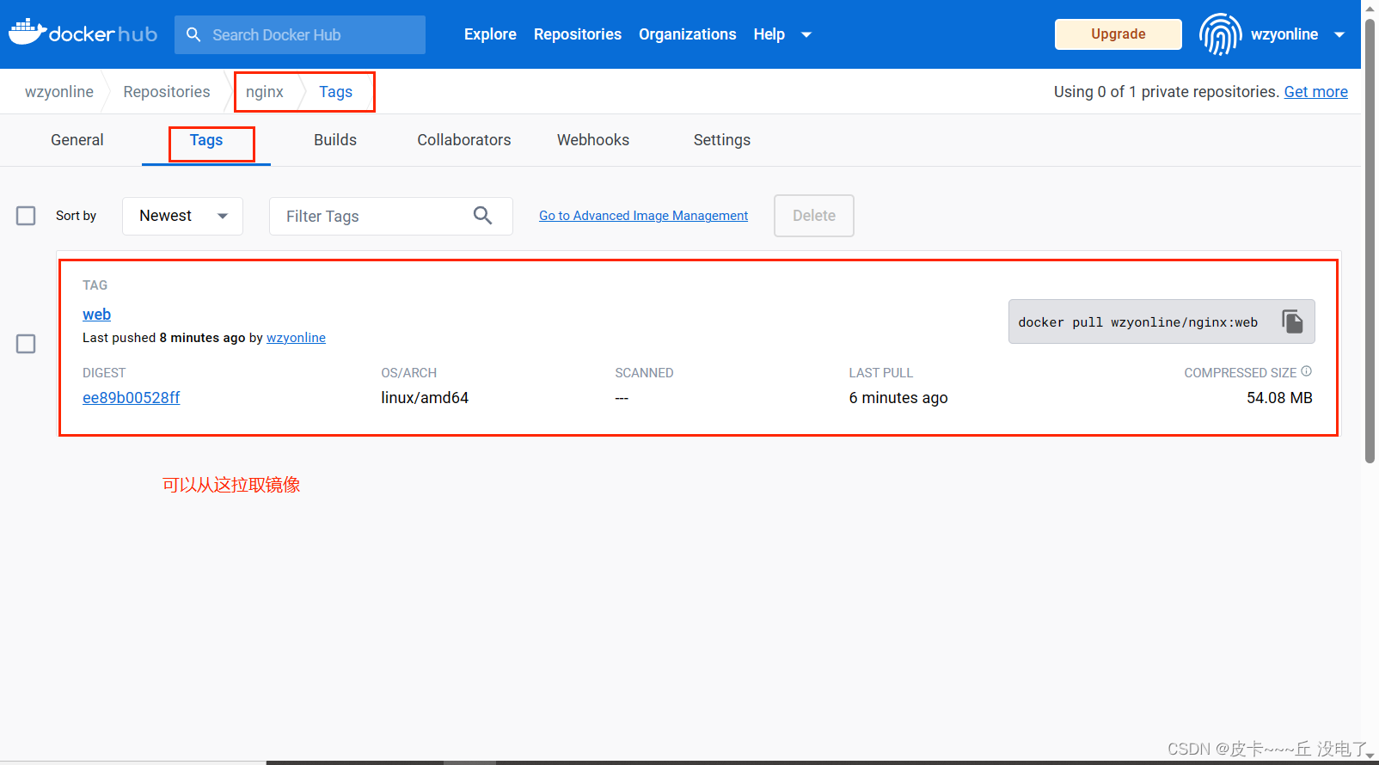Viewport: 1379px width, 765px height.
Task: Select the Tags tab
Action: (206, 140)
